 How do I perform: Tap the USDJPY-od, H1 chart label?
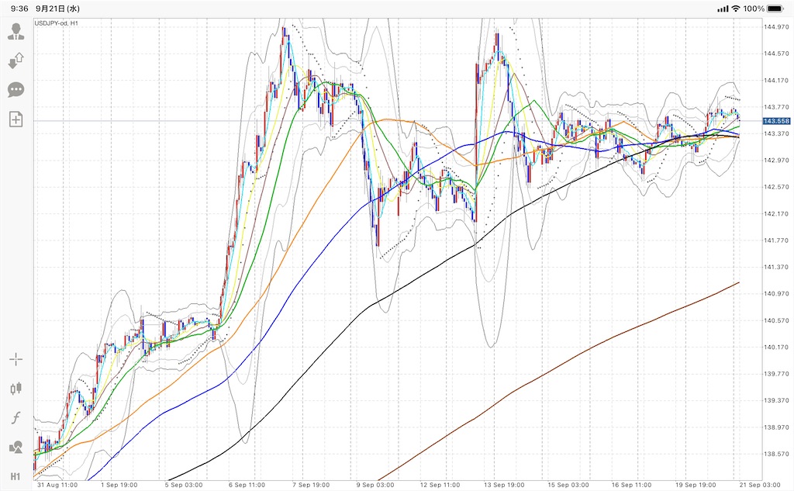pos(56,23)
